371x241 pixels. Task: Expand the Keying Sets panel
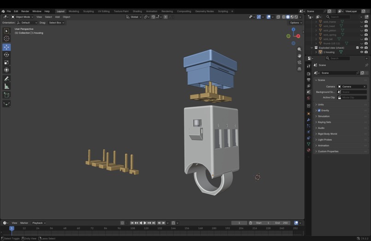pos(341,122)
